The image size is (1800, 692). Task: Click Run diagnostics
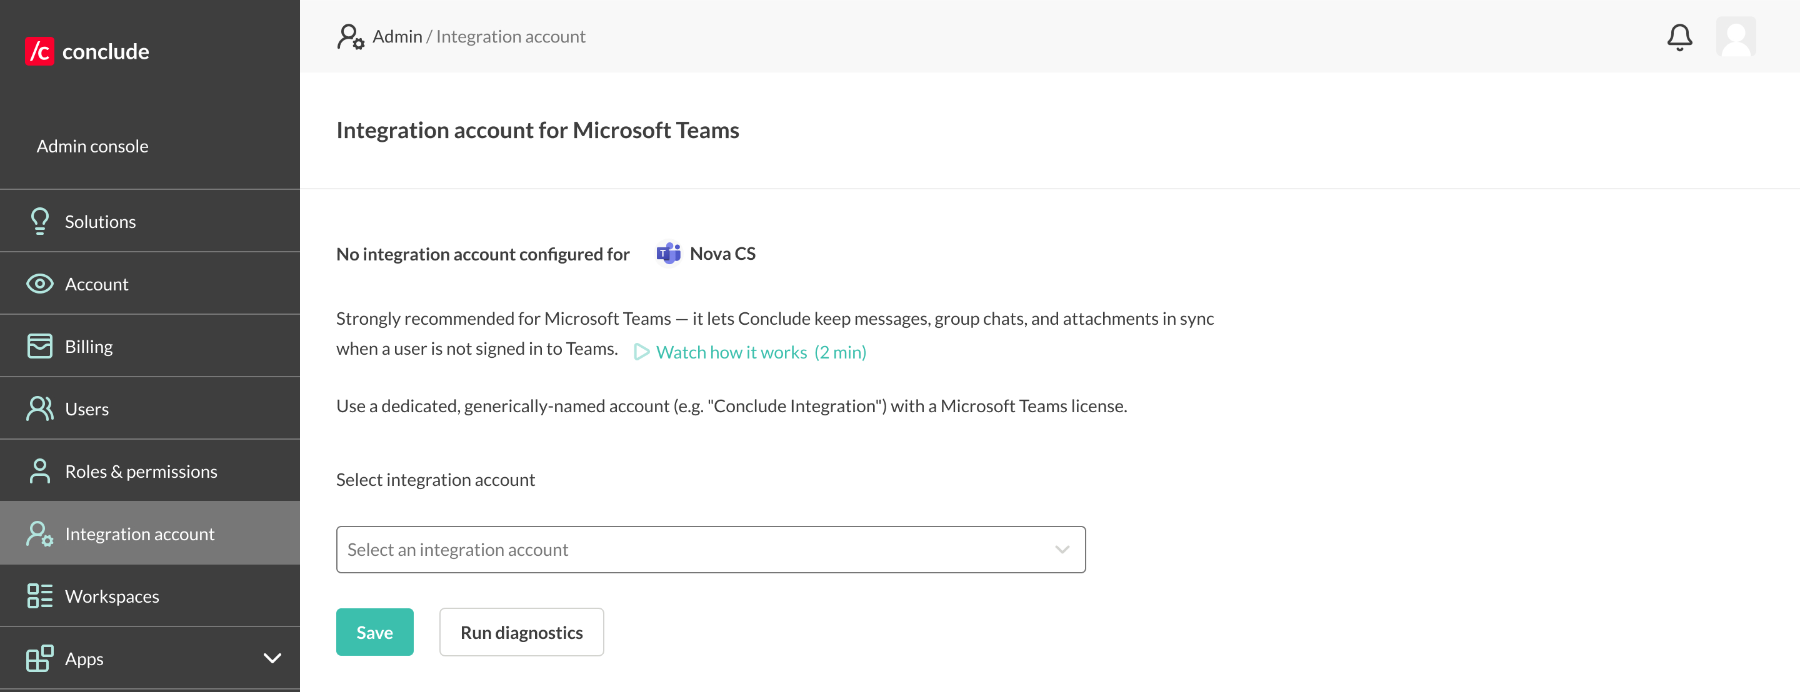click(521, 632)
